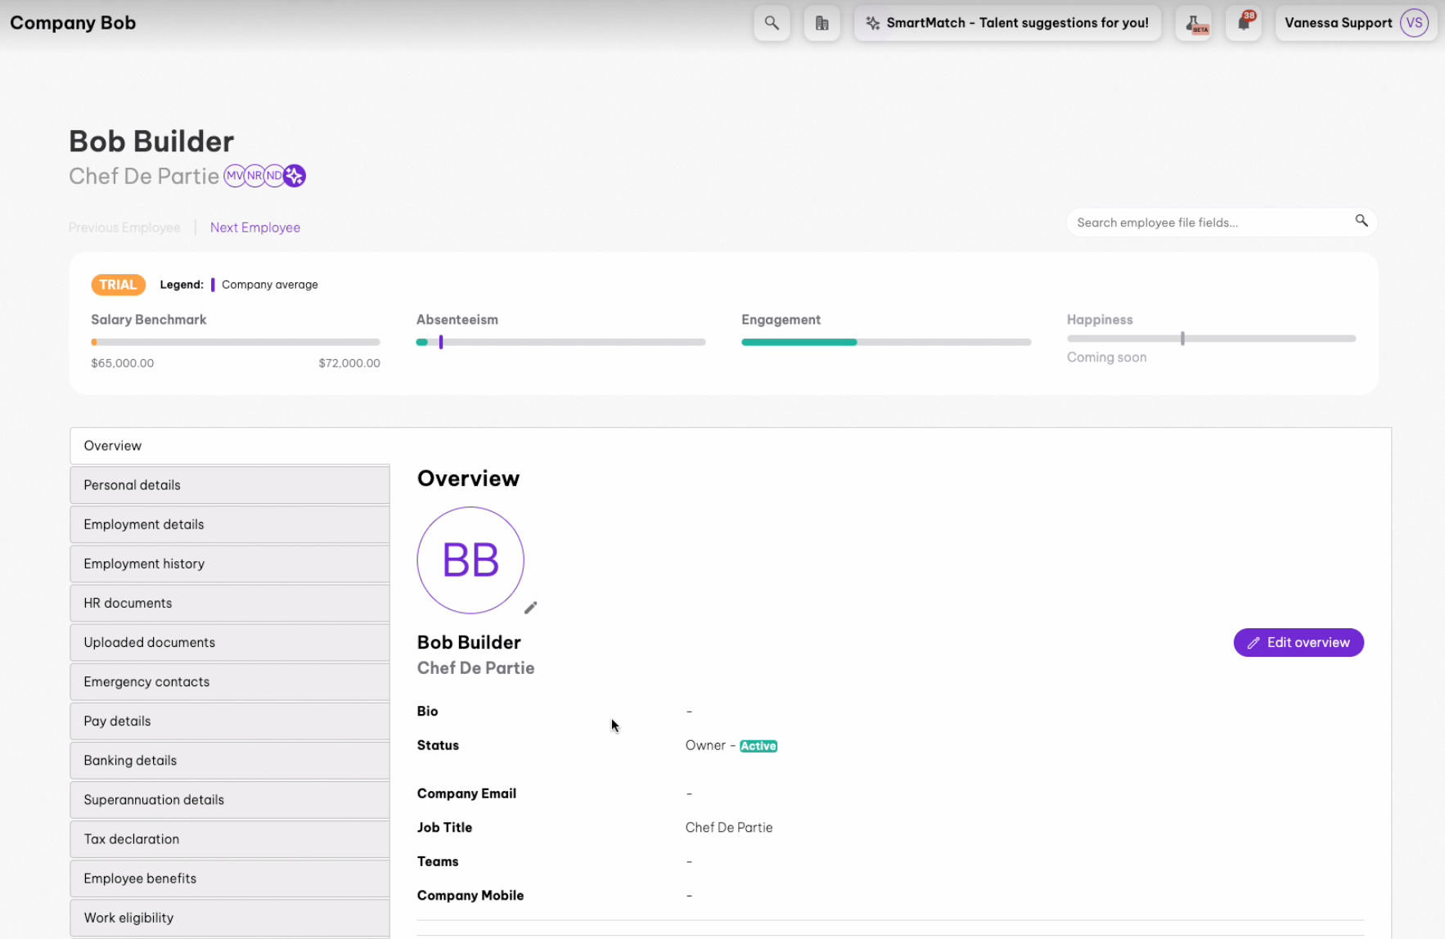The image size is (1445, 939).
Task: Click the Company Bob logo text
Action: click(x=73, y=23)
